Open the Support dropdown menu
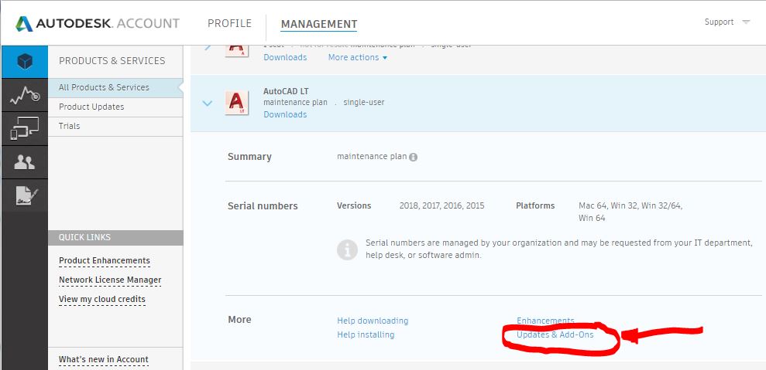Screen dimensions: 766x370 tap(727, 22)
